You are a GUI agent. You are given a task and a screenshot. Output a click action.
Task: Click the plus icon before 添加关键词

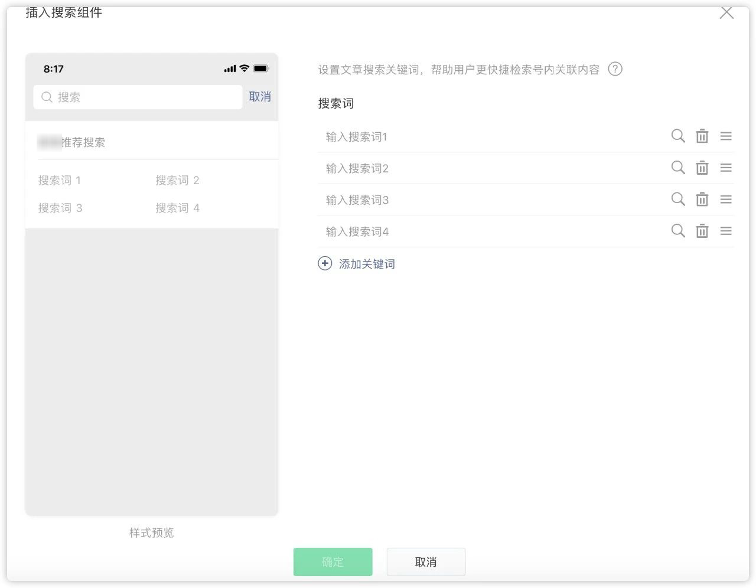(325, 263)
